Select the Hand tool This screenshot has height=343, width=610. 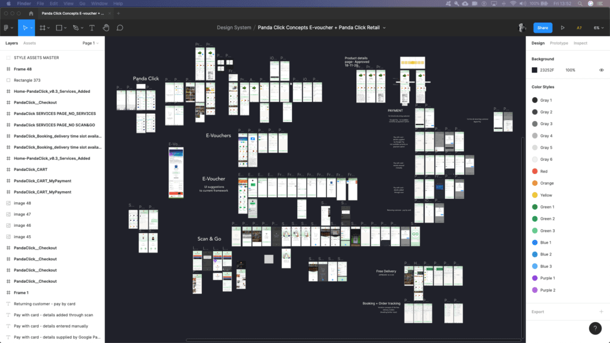(106, 27)
